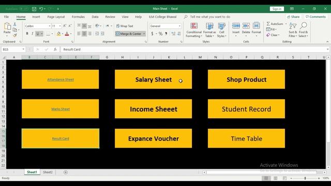This screenshot has width=331, height=186.
Task: Click the Increase Indent icon
Action: pos(102,34)
